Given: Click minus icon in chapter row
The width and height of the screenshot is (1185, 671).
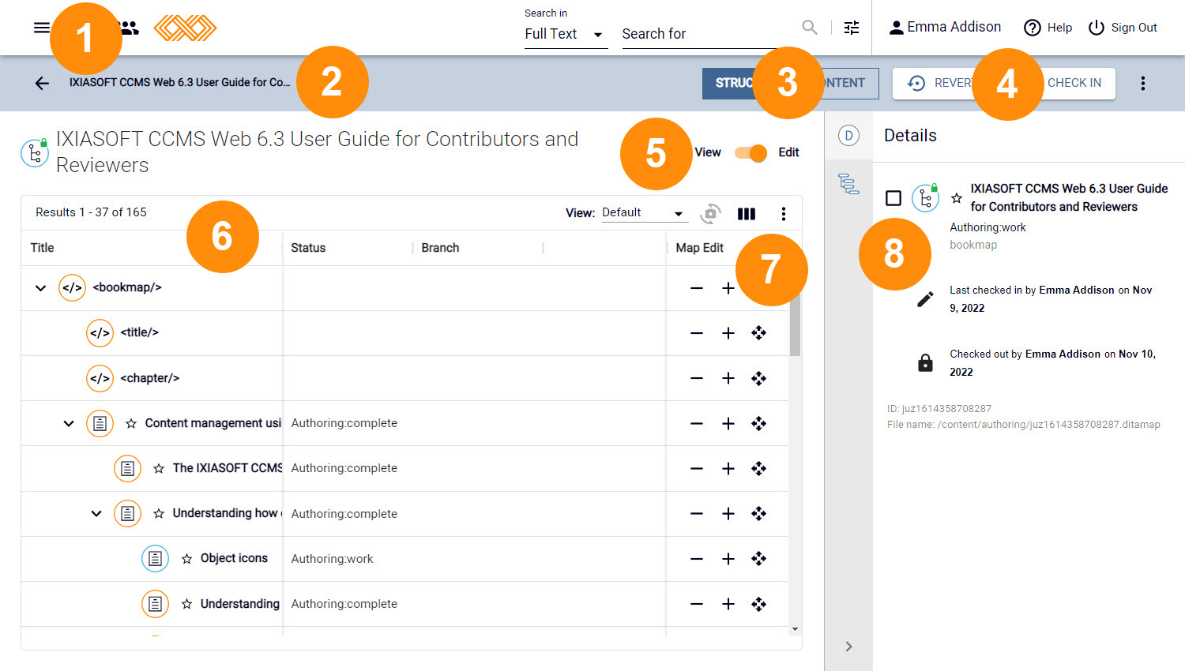Looking at the screenshot, I should click(x=696, y=378).
